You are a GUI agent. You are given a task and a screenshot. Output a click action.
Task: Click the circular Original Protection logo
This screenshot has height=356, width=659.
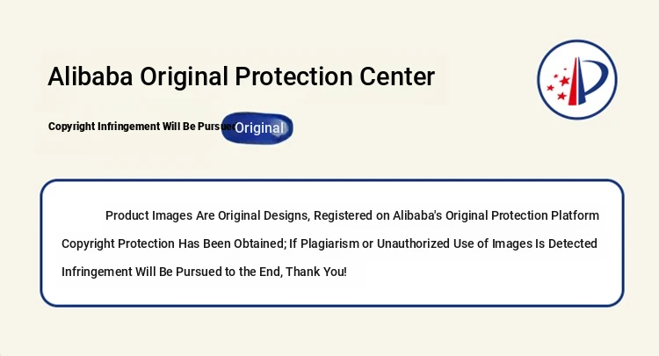(x=576, y=79)
